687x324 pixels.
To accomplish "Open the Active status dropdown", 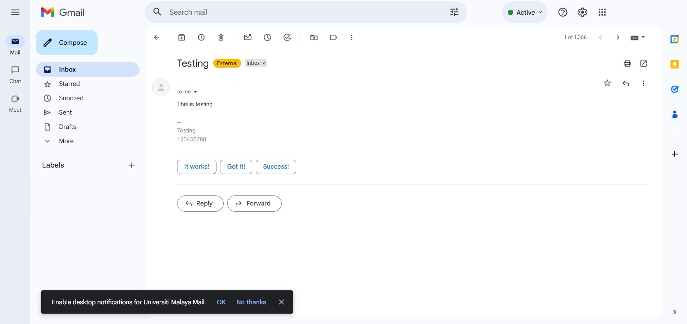I will (525, 13).
